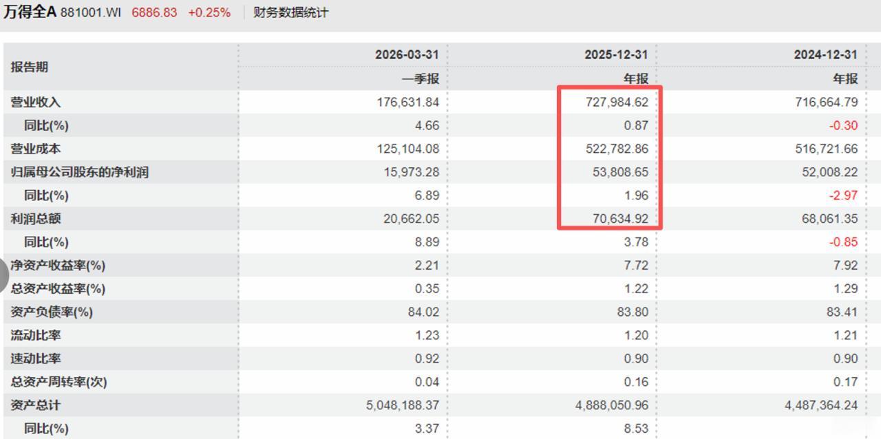Click debt ratio value 84.02
This screenshot has width=881, height=439.
coord(424,312)
